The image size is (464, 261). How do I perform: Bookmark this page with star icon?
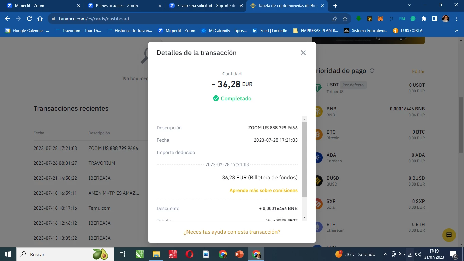click(x=345, y=19)
